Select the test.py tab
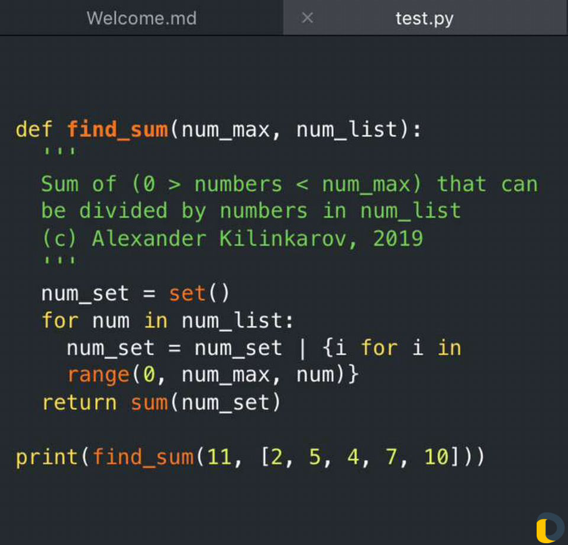 coord(424,18)
